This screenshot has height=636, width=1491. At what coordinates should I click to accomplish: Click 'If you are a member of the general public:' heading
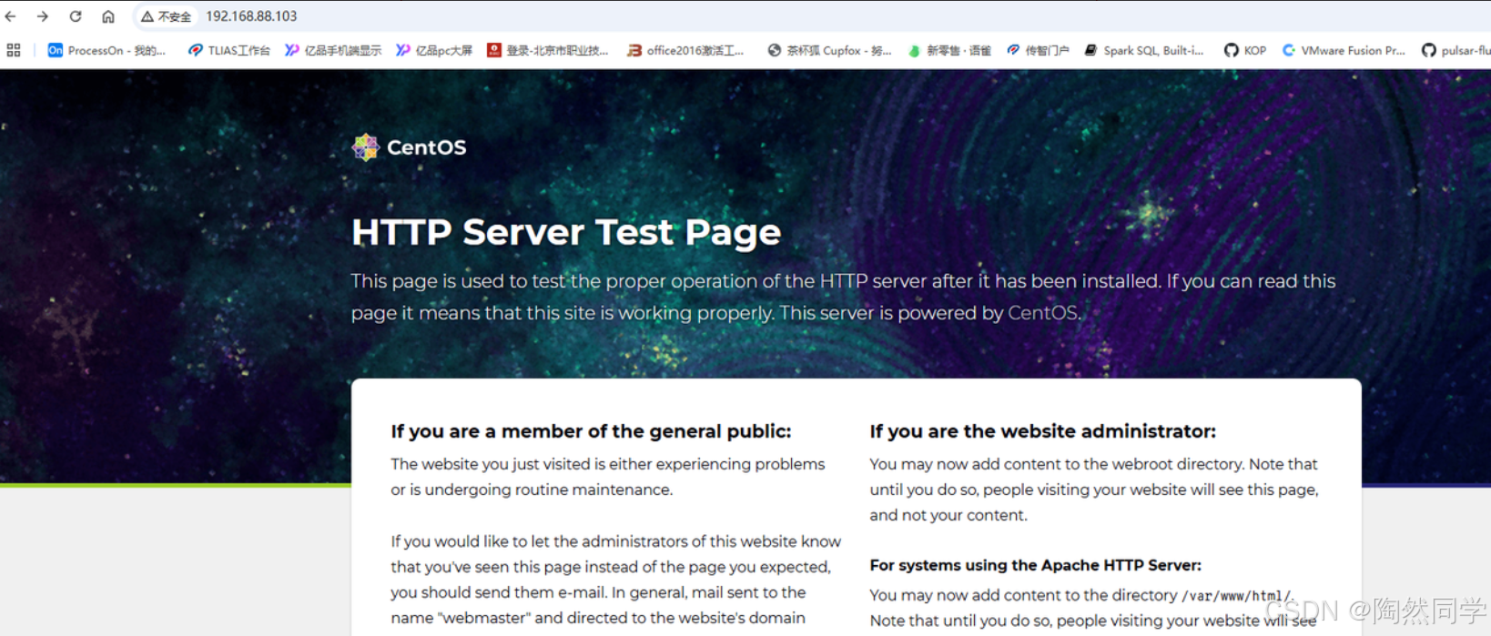coord(591,431)
